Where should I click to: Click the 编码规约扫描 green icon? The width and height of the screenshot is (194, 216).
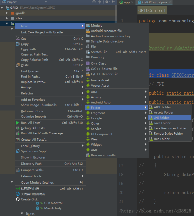point(18,189)
